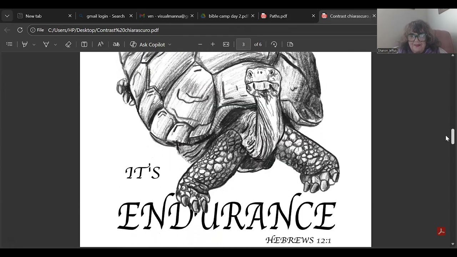The height and width of the screenshot is (257, 457).
Task: Switch to the gmail login - Search tab
Action: tap(106, 16)
